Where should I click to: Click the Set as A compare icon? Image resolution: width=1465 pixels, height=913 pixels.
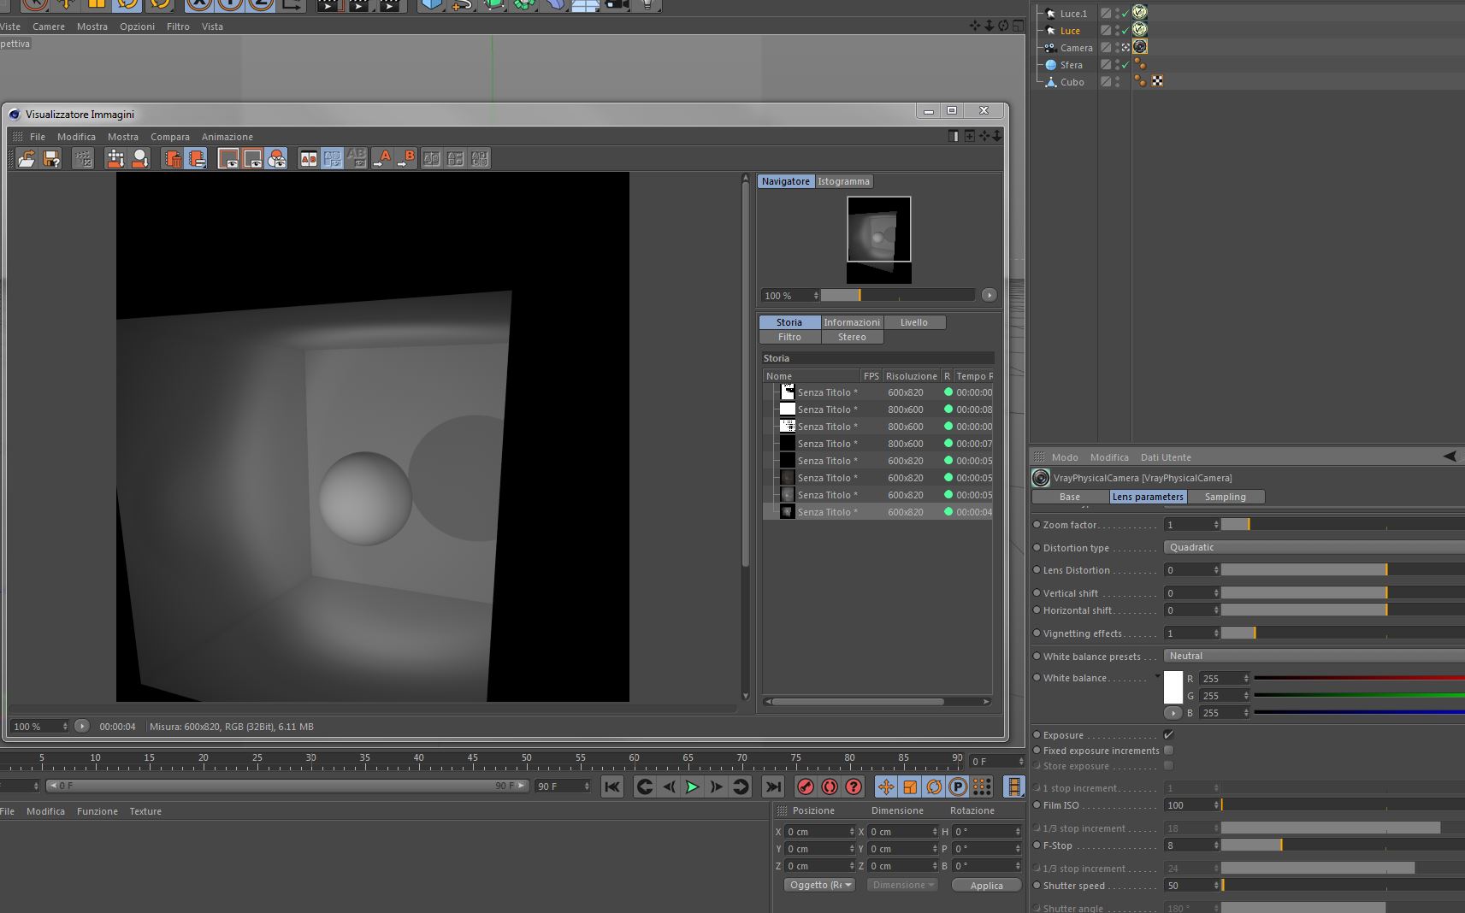coord(382,159)
